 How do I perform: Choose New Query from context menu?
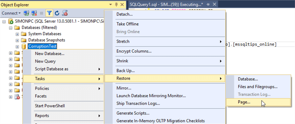pyautogui.click(x=63, y=61)
